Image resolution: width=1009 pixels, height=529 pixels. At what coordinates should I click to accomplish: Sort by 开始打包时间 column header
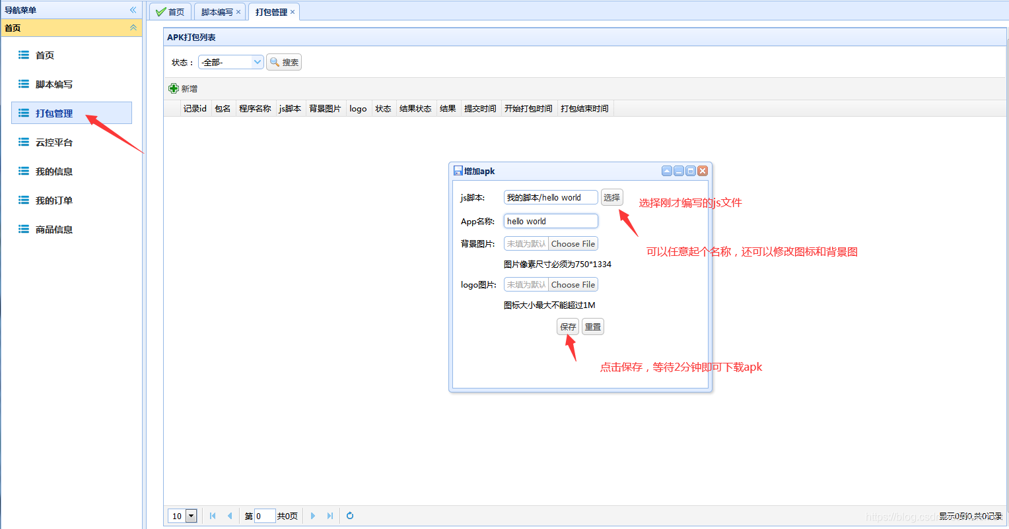tap(528, 108)
